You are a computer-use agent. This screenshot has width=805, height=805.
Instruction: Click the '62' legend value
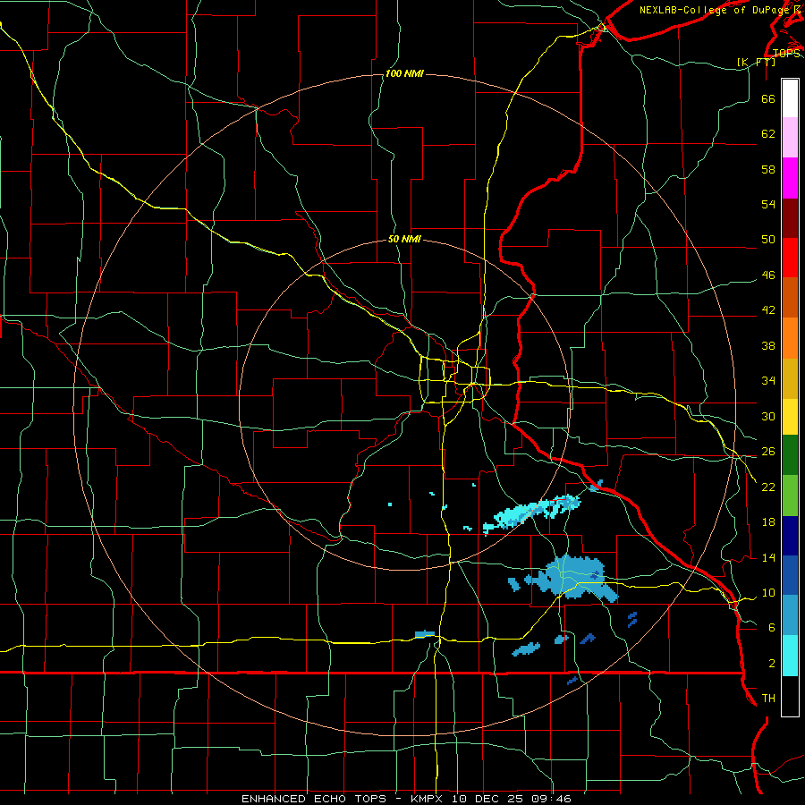(768, 134)
